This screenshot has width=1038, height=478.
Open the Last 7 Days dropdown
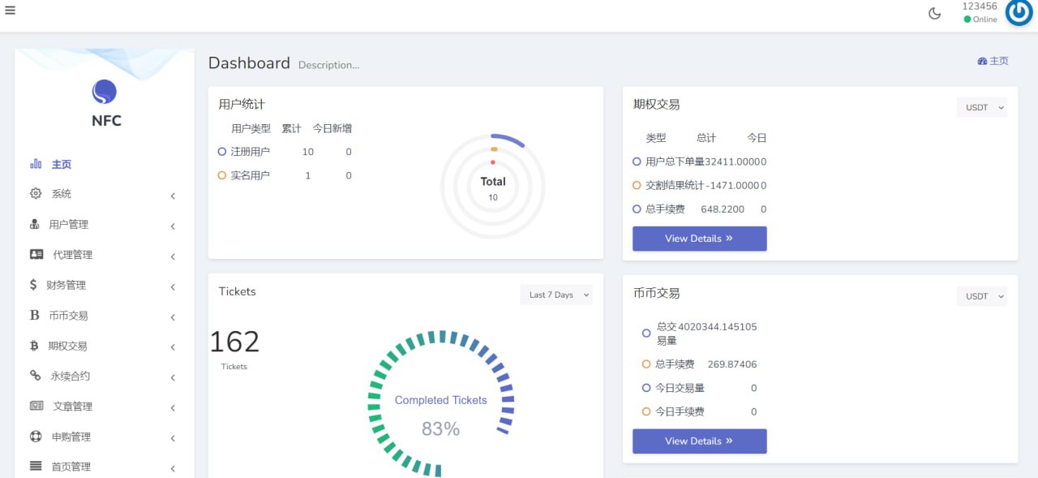point(556,295)
